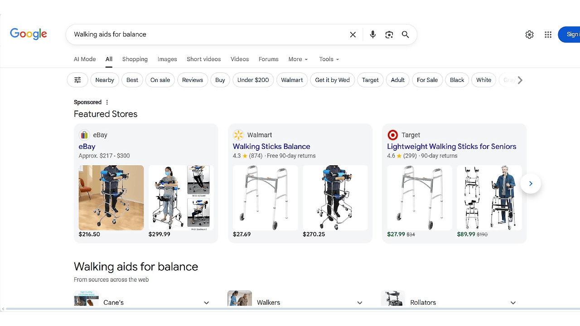
Task: Click the magnifying glass search button
Action: point(405,35)
